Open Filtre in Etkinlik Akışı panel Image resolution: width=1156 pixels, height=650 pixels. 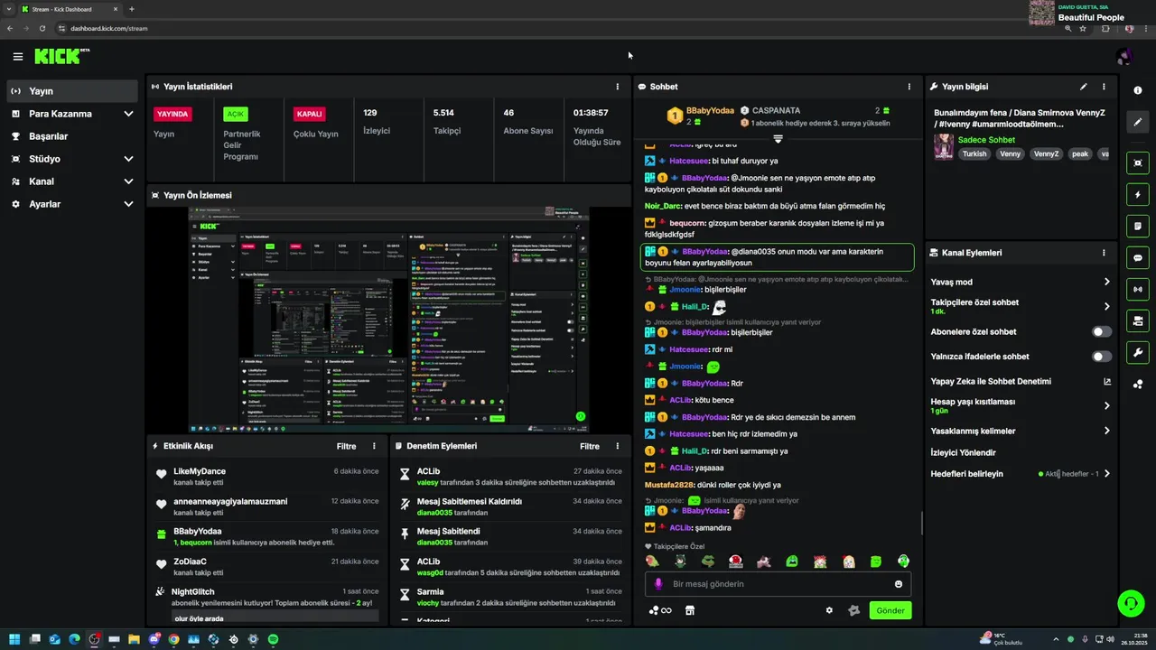pos(347,446)
